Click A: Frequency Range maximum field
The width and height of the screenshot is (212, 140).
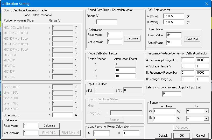(202, 60)
